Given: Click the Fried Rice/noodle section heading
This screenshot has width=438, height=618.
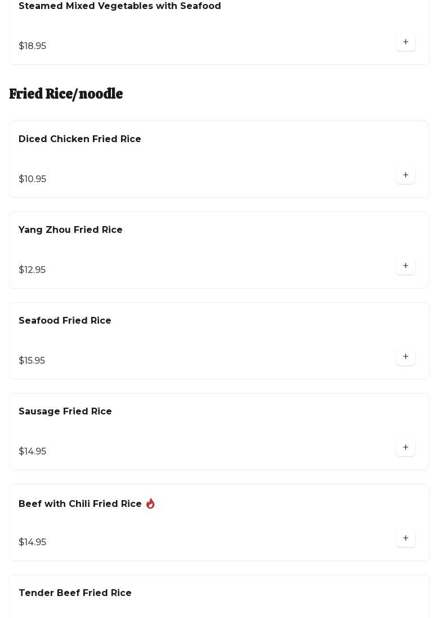Looking at the screenshot, I should 66,94.
